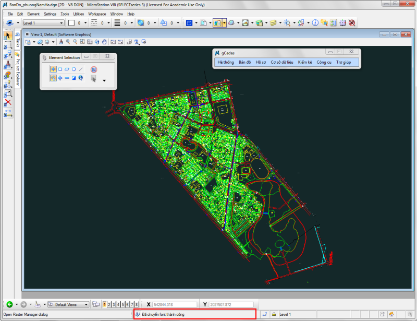Screen dimensions: 417x321
Task: Toggle view 5 button in view groups
Action: point(123,304)
